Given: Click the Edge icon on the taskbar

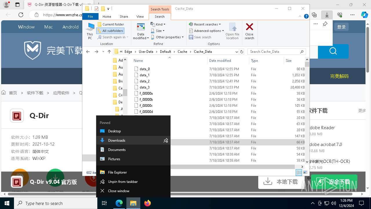Looking at the screenshot, I should [x=119, y=203].
